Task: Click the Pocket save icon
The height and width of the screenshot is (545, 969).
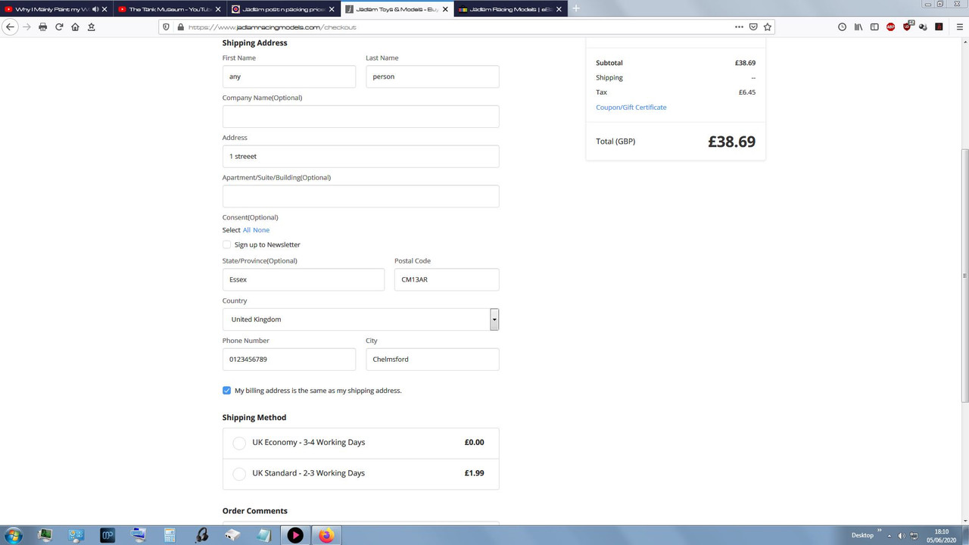Action: pos(753,26)
